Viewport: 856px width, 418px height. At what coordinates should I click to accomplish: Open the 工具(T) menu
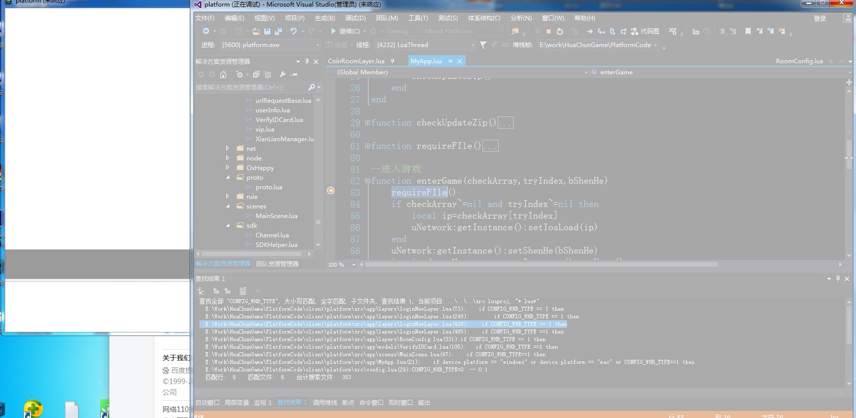(x=418, y=18)
